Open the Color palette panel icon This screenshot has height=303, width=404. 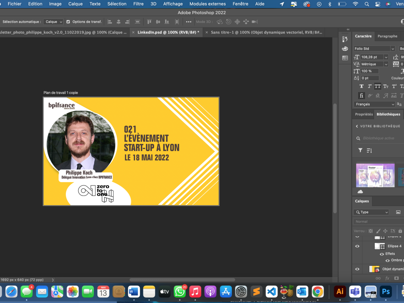345,49
